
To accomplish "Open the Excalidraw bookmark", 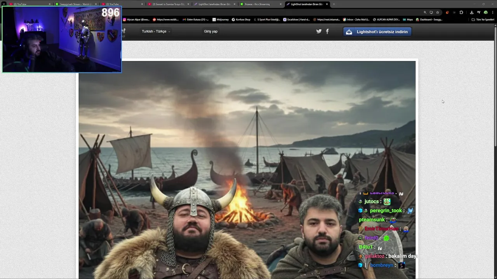I will [296, 19].
